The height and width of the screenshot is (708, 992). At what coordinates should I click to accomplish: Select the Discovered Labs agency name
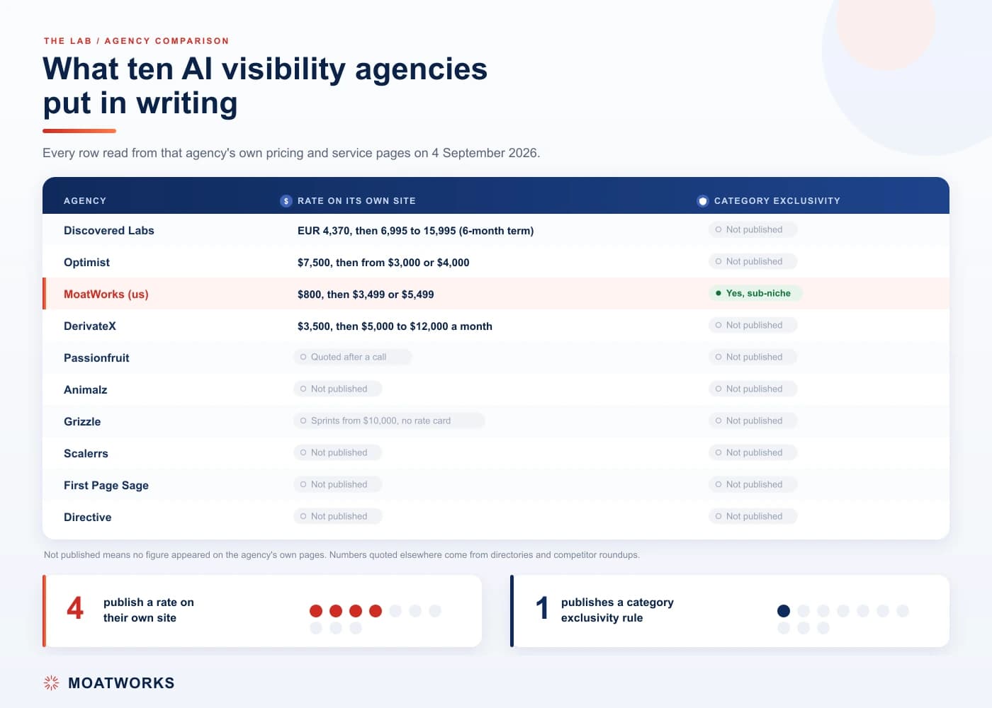tap(109, 230)
